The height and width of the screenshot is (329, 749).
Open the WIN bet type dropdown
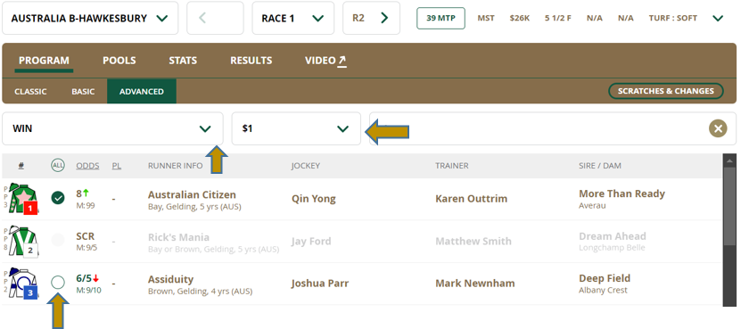pyautogui.click(x=112, y=128)
